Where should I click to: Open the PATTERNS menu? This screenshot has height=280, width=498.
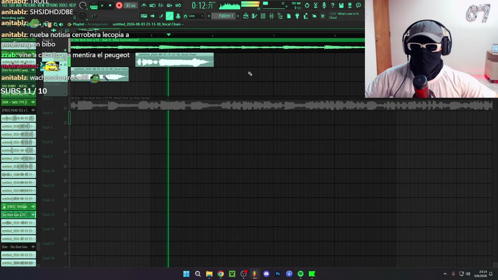pos(30,5)
